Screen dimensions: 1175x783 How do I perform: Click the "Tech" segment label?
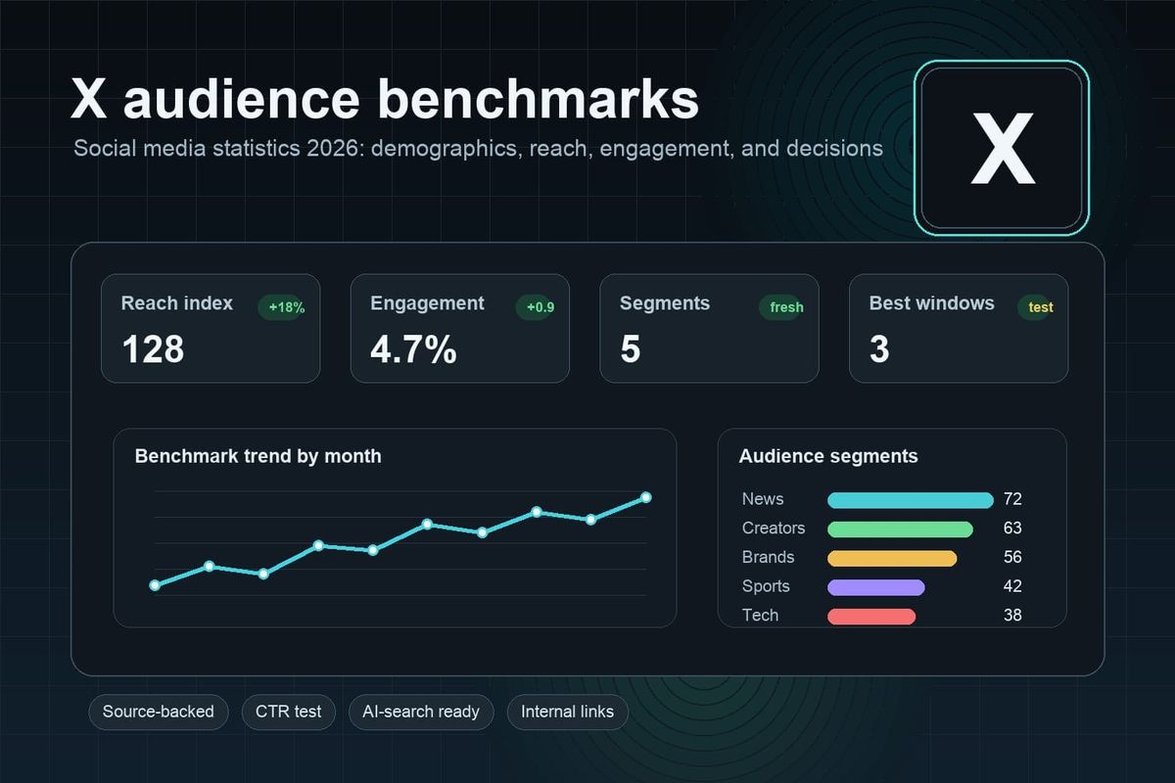pos(761,616)
